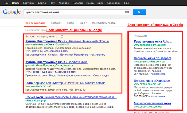This screenshot has height=113, width=187.
Task: Click the on-screen keyboard icon in search box
Action: (x=127, y=12)
